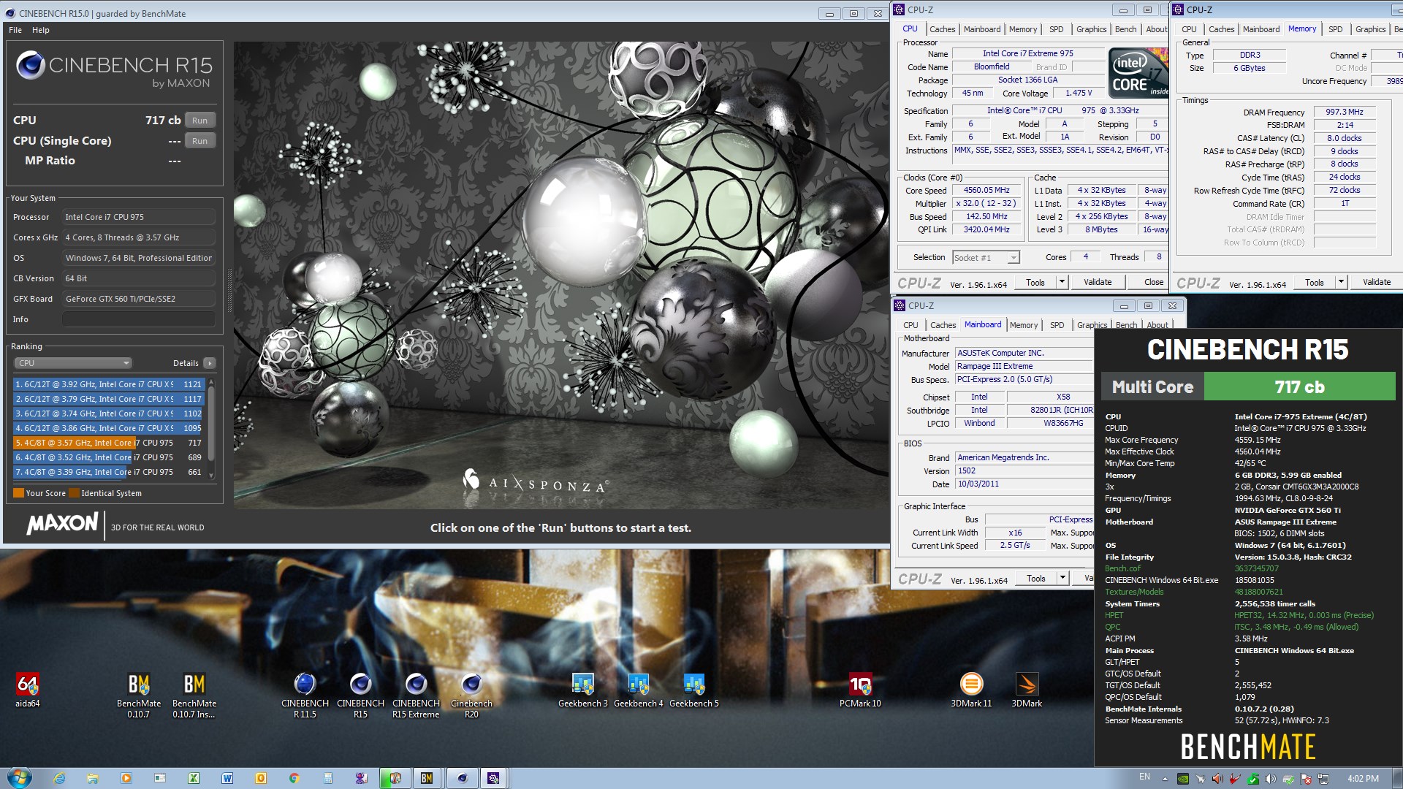Run the CPU benchmark test

tap(199, 121)
